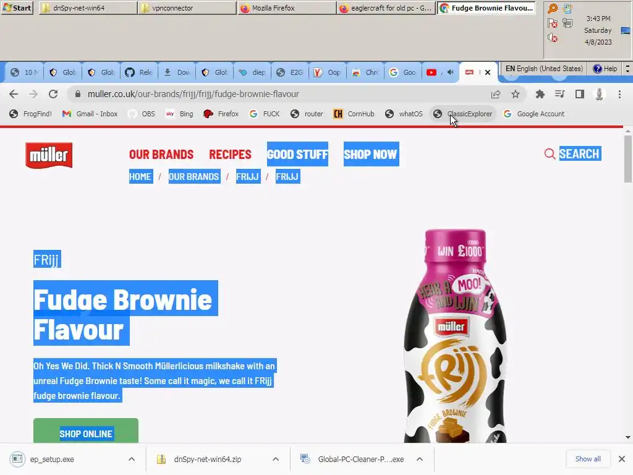The image size is (633, 475).
Task: Open Chrome's three-dot menu
Action: [619, 94]
